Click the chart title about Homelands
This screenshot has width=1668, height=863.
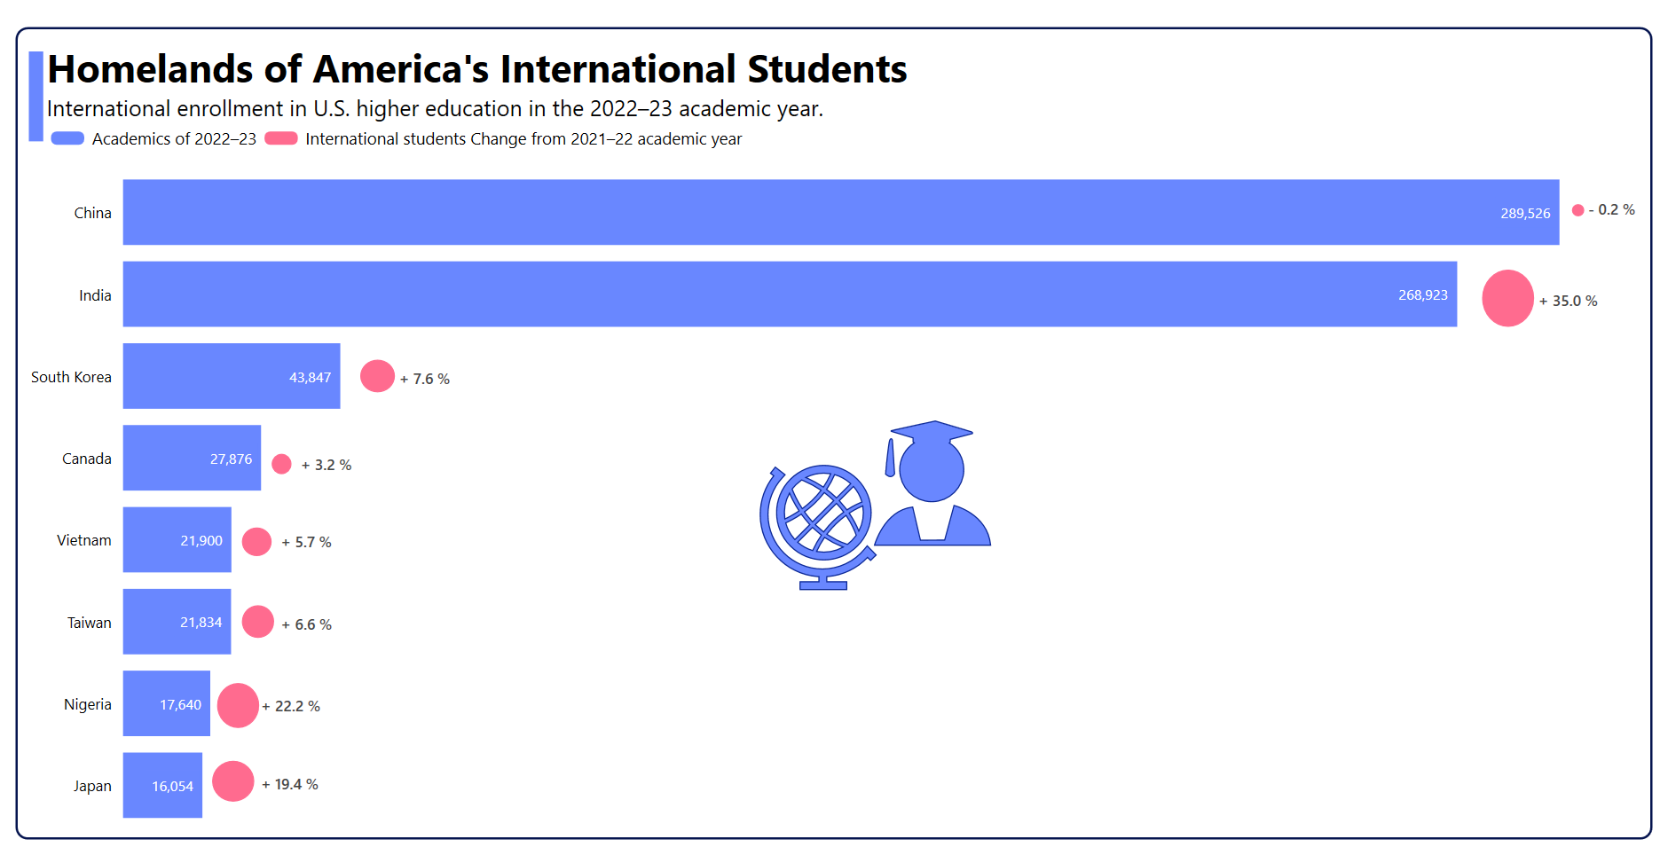point(477,69)
